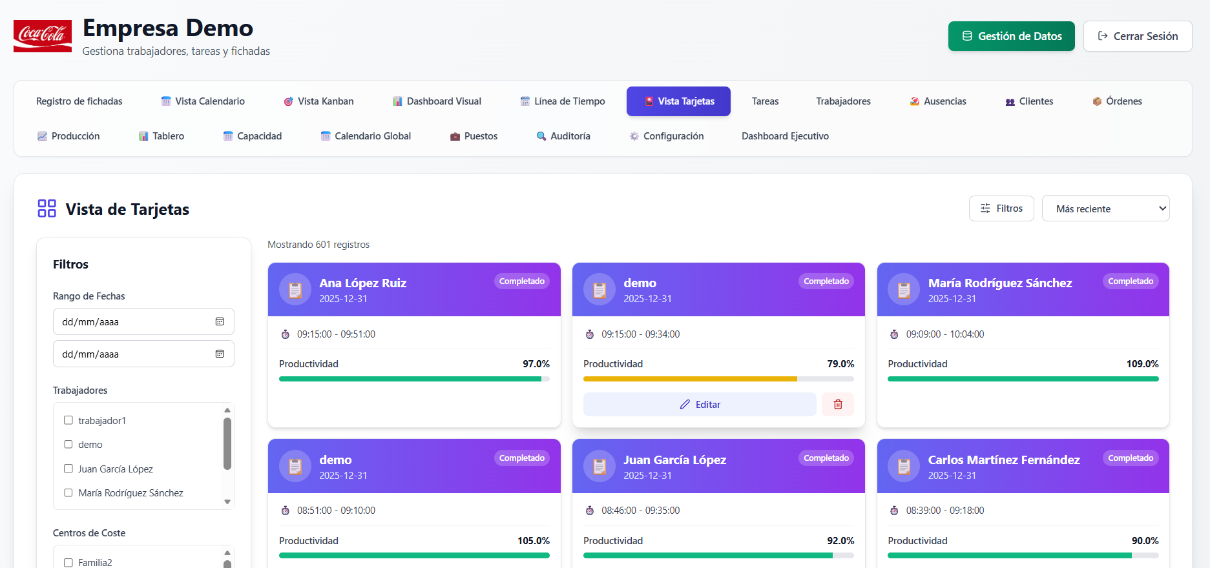The height and width of the screenshot is (568, 1210).
Task: Switch to the Vista Kanban tab
Action: [x=318, y=101]
